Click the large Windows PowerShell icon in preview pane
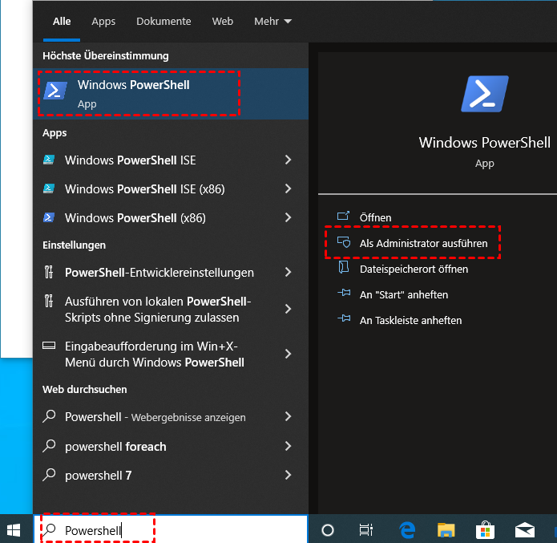 point(485,94)
